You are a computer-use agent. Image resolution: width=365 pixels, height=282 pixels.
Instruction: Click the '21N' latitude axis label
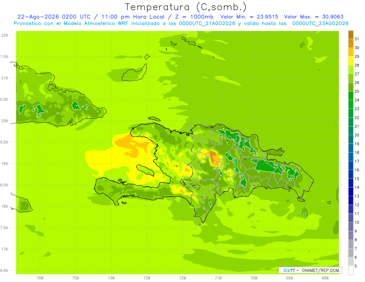[x=5, y=78]
